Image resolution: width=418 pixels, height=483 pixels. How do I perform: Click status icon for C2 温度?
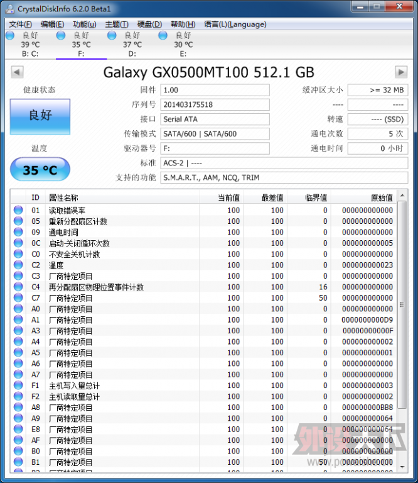tap(18, 265)
